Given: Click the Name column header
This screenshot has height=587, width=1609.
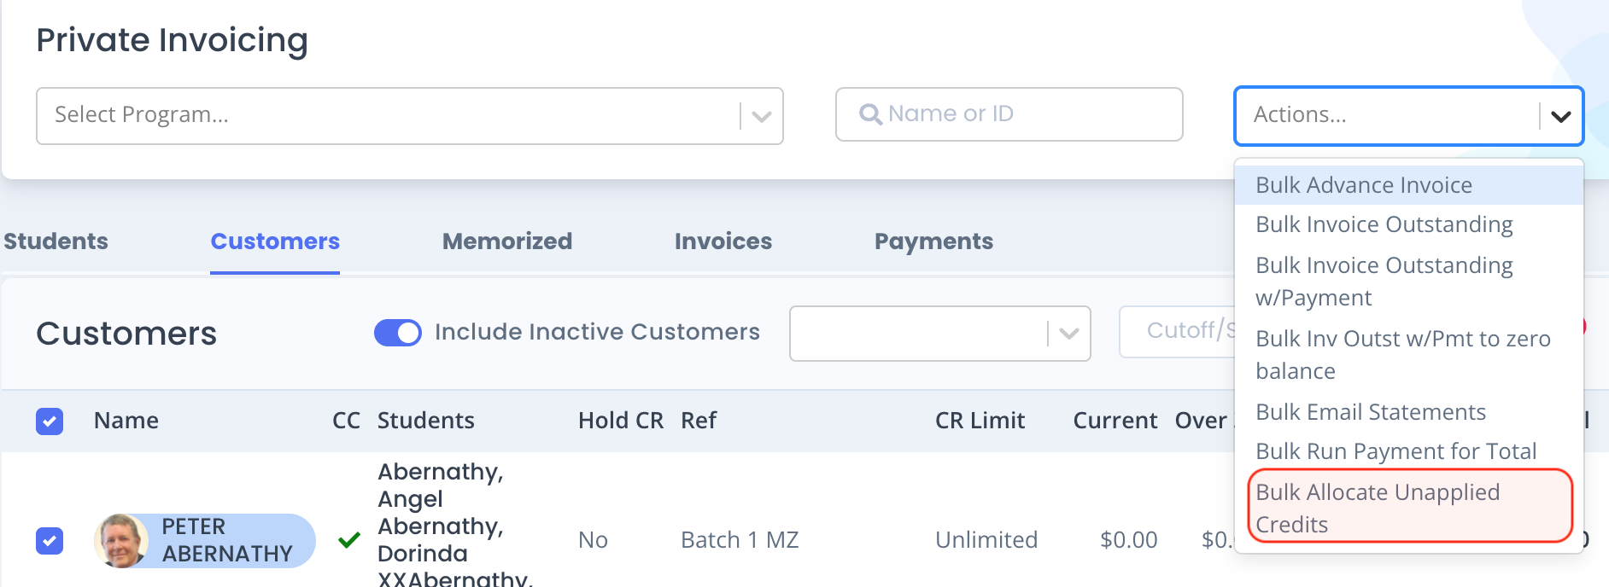Looking at the screenshot, I should click(x=126, y=421).
